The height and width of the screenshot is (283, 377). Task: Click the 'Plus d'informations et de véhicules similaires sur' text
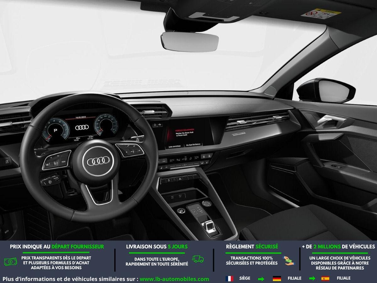coord(70,279)
